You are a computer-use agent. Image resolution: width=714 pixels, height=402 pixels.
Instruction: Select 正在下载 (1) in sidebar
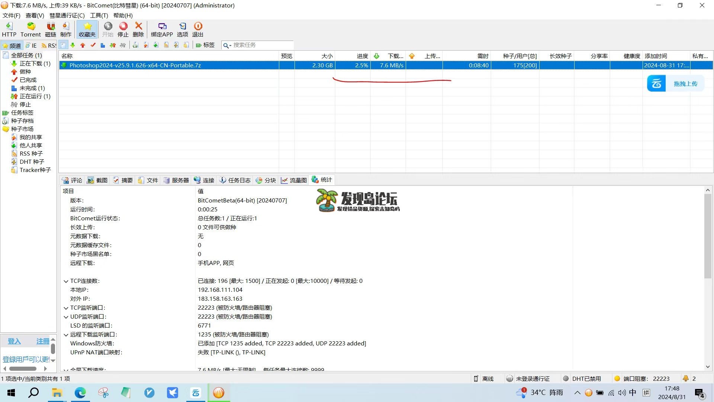[35, 63]
